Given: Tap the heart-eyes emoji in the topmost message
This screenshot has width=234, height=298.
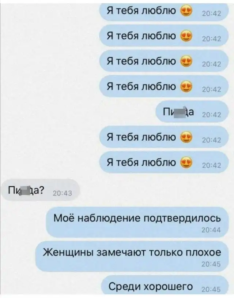Looking at the screenshot, I should tap(186, 11).
